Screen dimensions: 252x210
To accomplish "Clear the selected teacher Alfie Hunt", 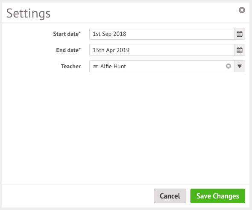I will click(229, 66).
